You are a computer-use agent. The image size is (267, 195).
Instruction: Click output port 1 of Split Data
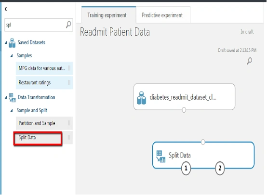[x=186, y=168]
